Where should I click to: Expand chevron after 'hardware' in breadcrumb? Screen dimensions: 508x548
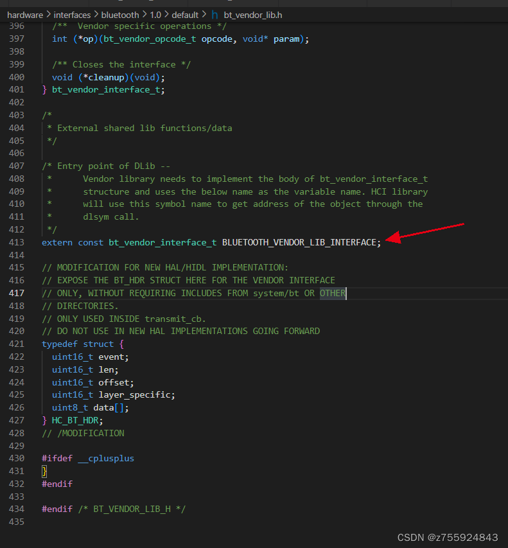click(48, 15)
